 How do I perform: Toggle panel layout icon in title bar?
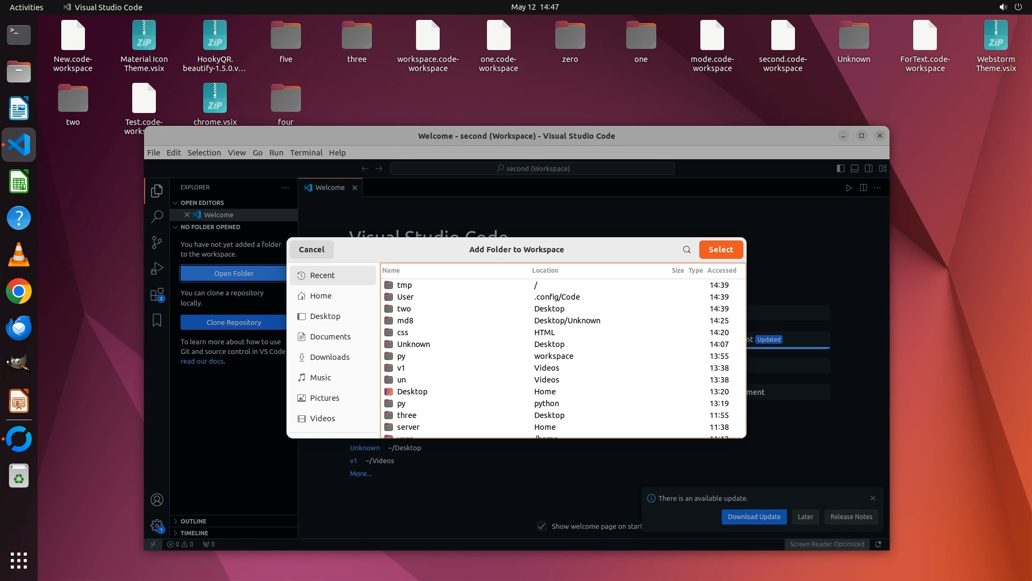855,168
